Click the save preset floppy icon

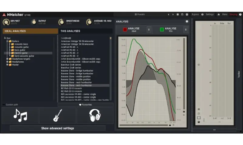(x=182, y=14)
